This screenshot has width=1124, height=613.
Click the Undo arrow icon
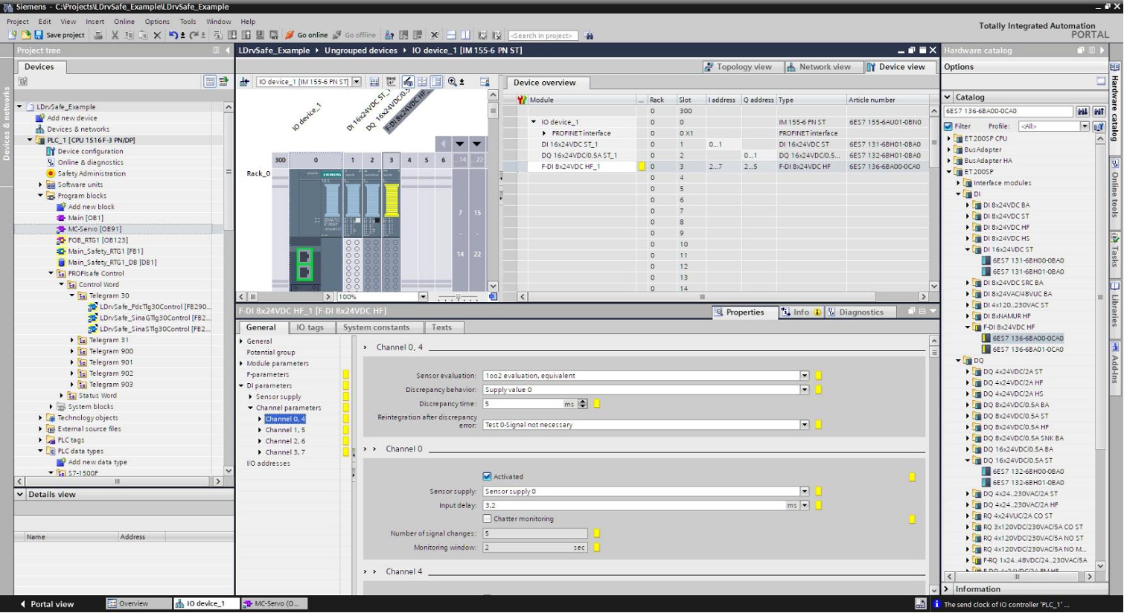173,35
